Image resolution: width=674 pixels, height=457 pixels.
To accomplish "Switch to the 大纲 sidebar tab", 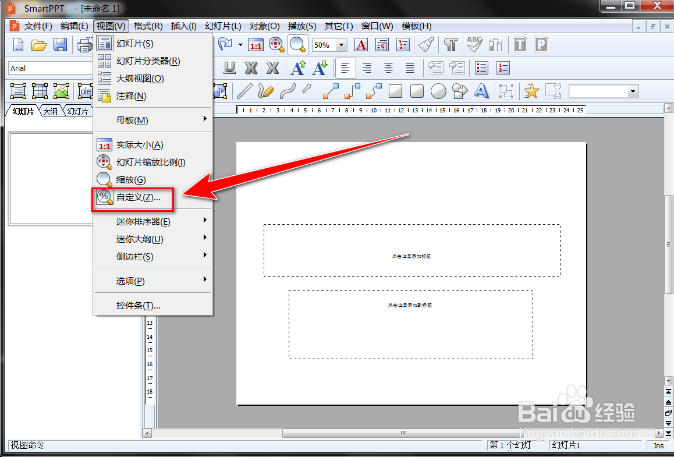I will pos(51,111).
